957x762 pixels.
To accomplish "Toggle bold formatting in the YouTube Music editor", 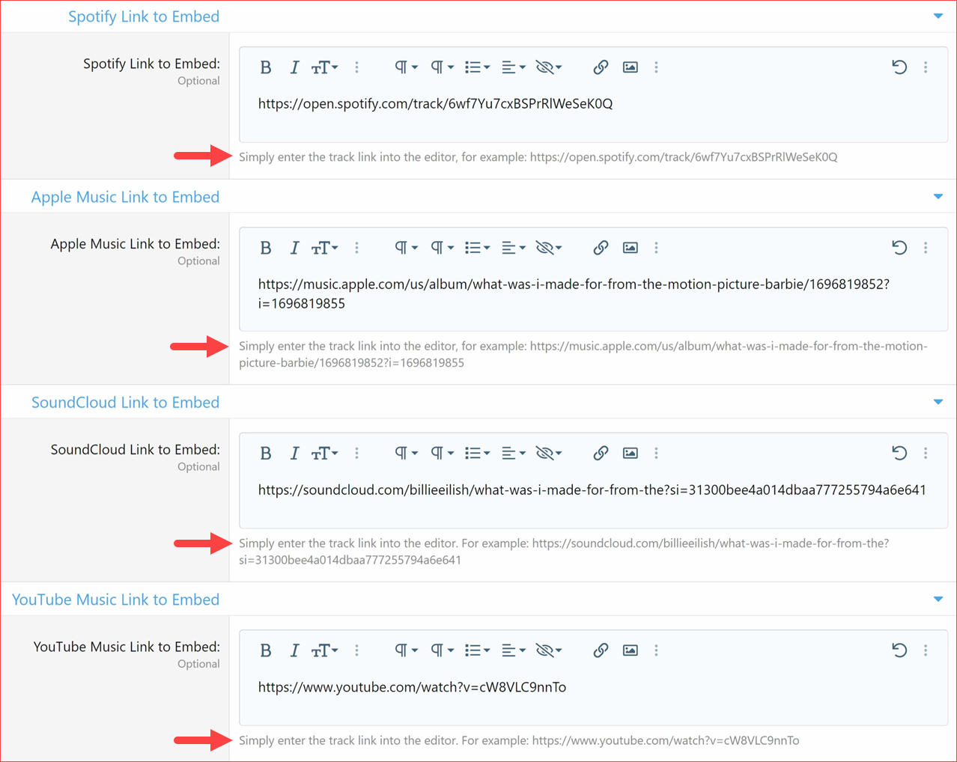I will point(266,650).
